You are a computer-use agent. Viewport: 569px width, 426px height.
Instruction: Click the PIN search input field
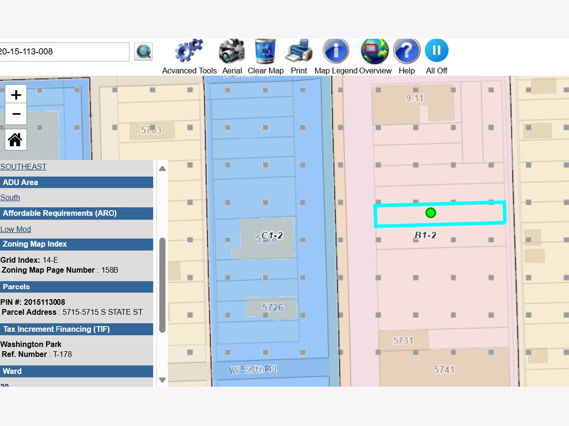coord(64,52)
